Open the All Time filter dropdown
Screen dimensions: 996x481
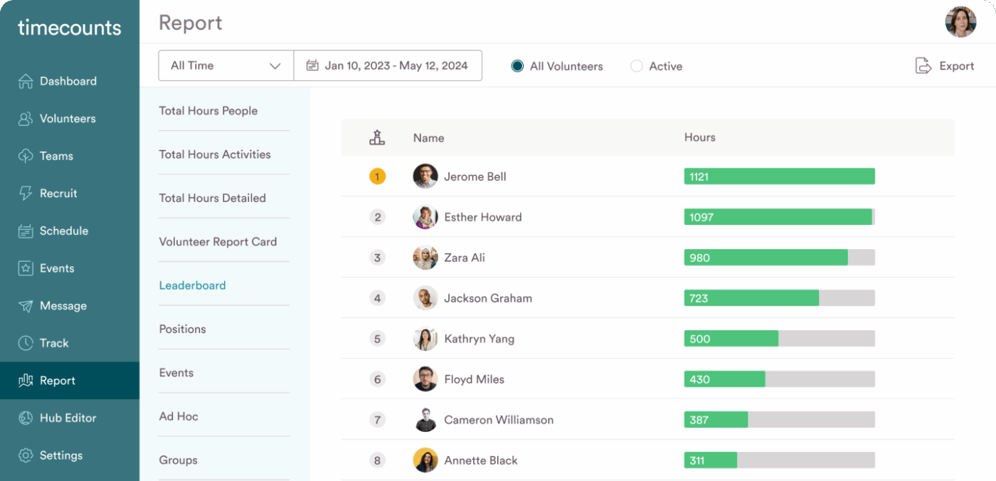click(225, 65)
